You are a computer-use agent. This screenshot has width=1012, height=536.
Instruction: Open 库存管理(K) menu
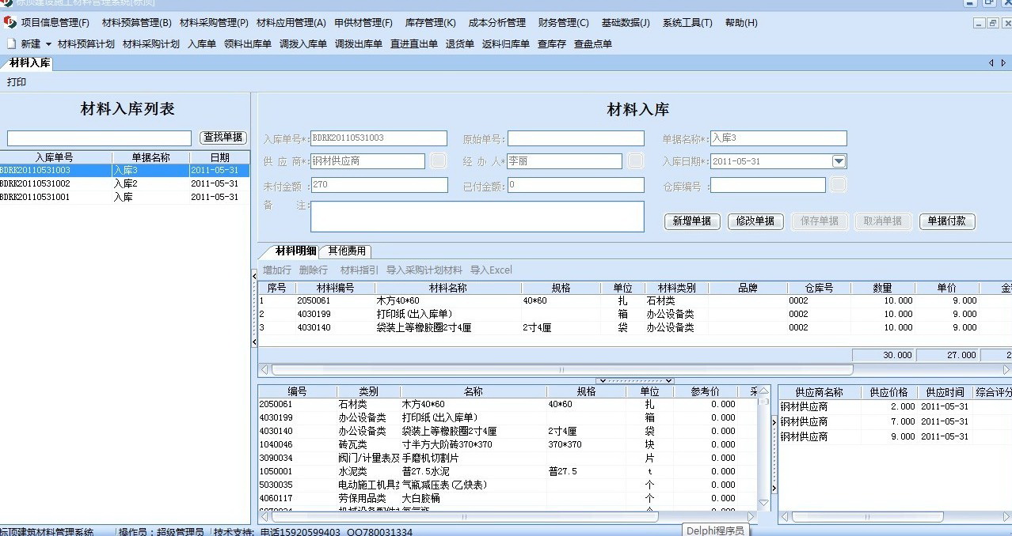point(430,23)
